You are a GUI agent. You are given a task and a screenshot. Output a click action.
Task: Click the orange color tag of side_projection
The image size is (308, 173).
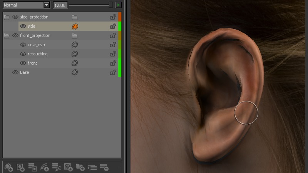120,17
